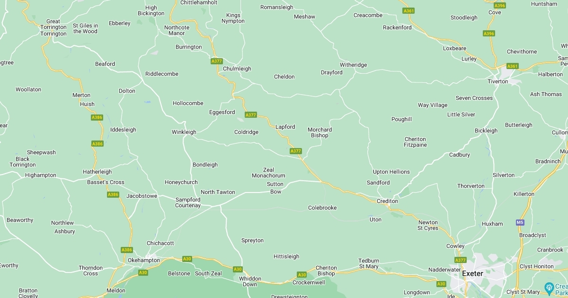Viewport: 568px width, 298px height.
Task: Select the A386 shield near Huish
Action: point(97,117)
